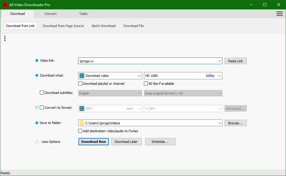Open the Batch Download tab
Viewport: 286px width, 176px height.
pos(103,26)
